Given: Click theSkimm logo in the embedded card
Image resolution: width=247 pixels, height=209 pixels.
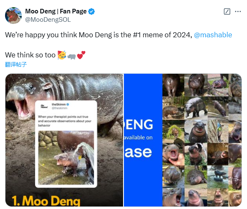Looking at the screenshot, I should click(44, 106).
